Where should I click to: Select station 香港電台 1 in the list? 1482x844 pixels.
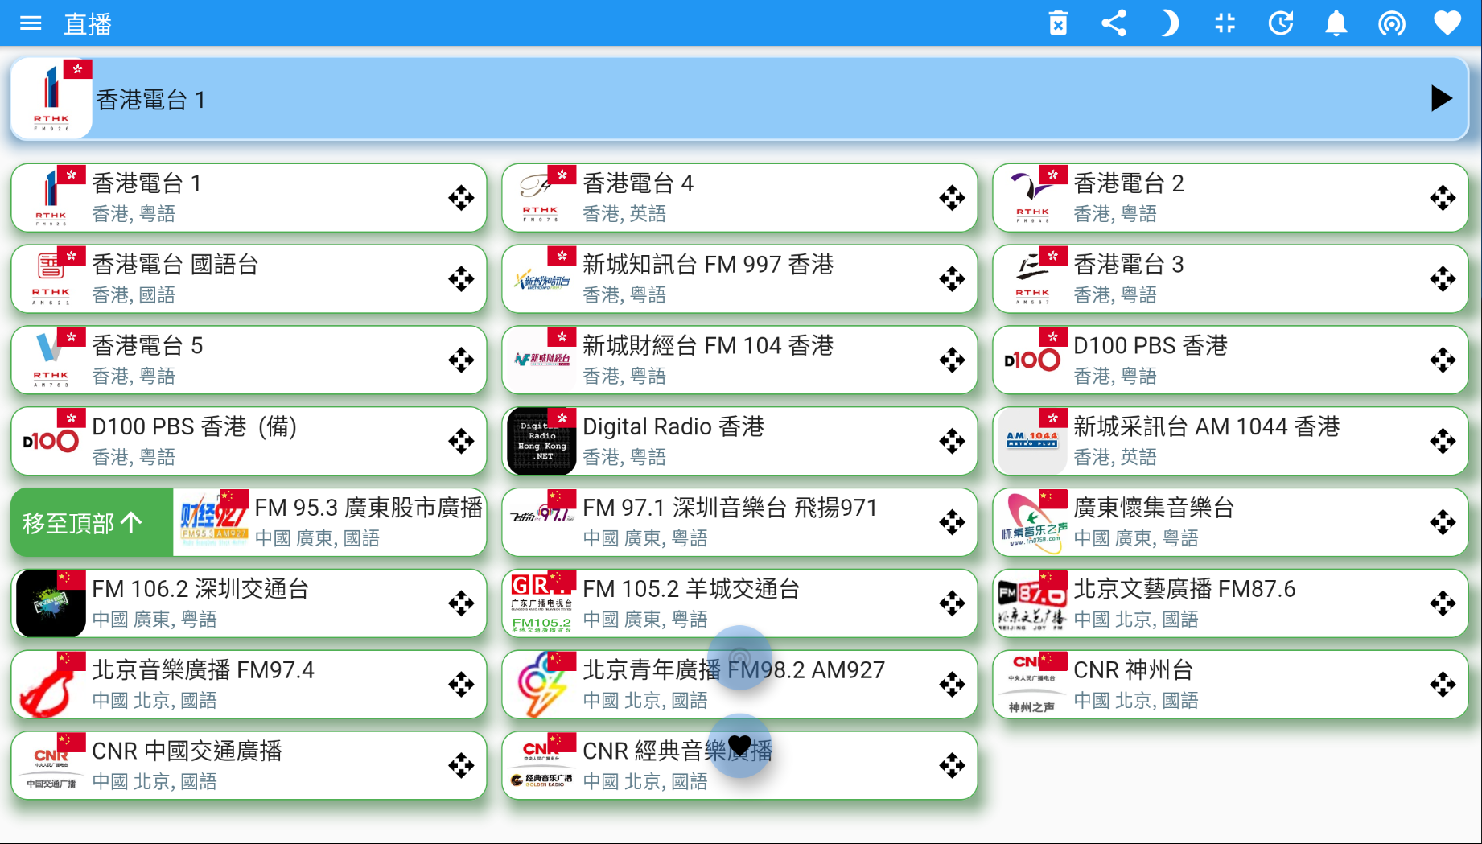pos(249,198)
